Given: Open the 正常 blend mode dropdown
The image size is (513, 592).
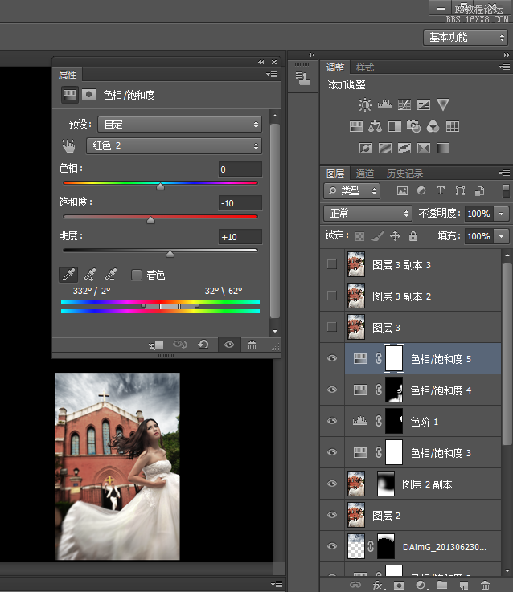Looking at the screenshot, I should click(x=367, y=214).
